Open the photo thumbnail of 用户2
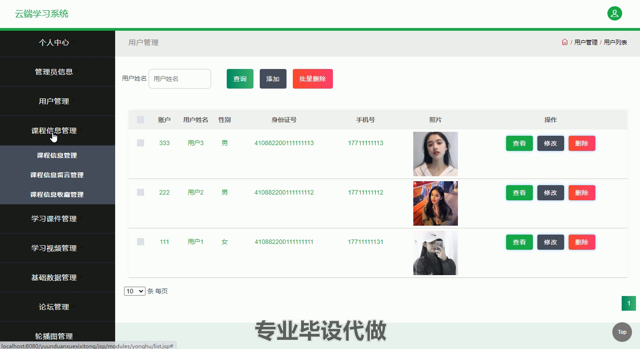The width and height of the screenshot is (640, 349). click(x=436, y=203)
